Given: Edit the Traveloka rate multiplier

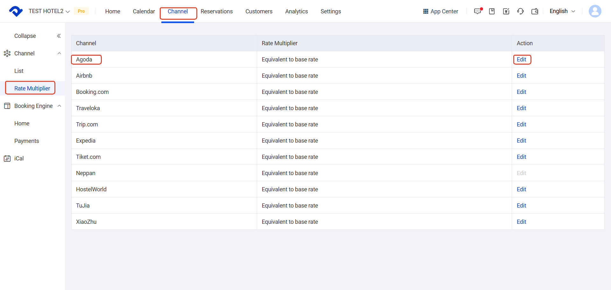Looking at the screenshot, I should pyautogui.click(x=522, y=108).
